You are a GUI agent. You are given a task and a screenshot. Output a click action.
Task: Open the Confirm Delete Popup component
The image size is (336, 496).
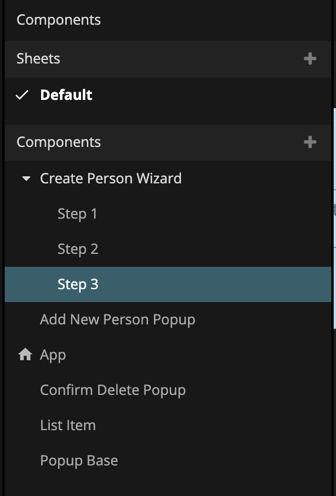pyautogui.click(x=113, y=390)
